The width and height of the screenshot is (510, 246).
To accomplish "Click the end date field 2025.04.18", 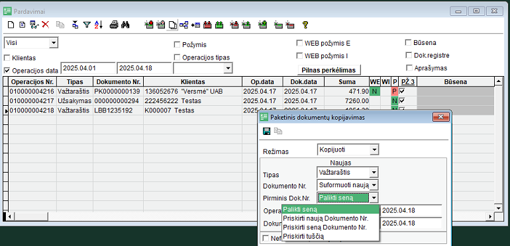I will coord(144,68).
